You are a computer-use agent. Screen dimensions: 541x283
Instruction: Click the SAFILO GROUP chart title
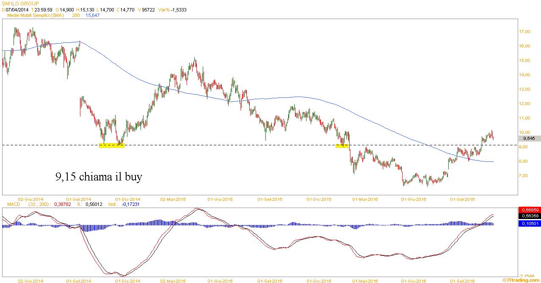pyautogui.click(x=20, y=4)
